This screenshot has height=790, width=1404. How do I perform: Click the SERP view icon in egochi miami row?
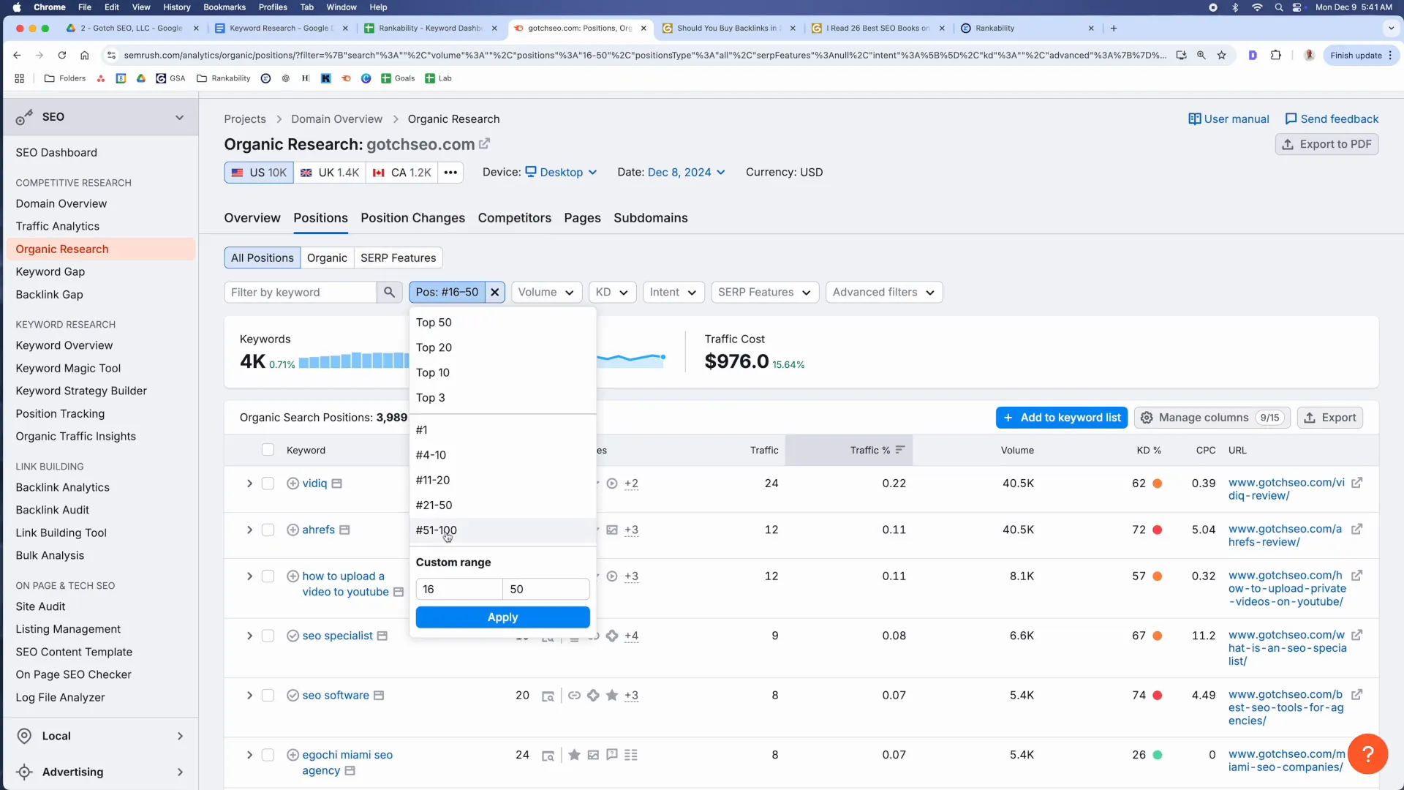coord(547,755)
